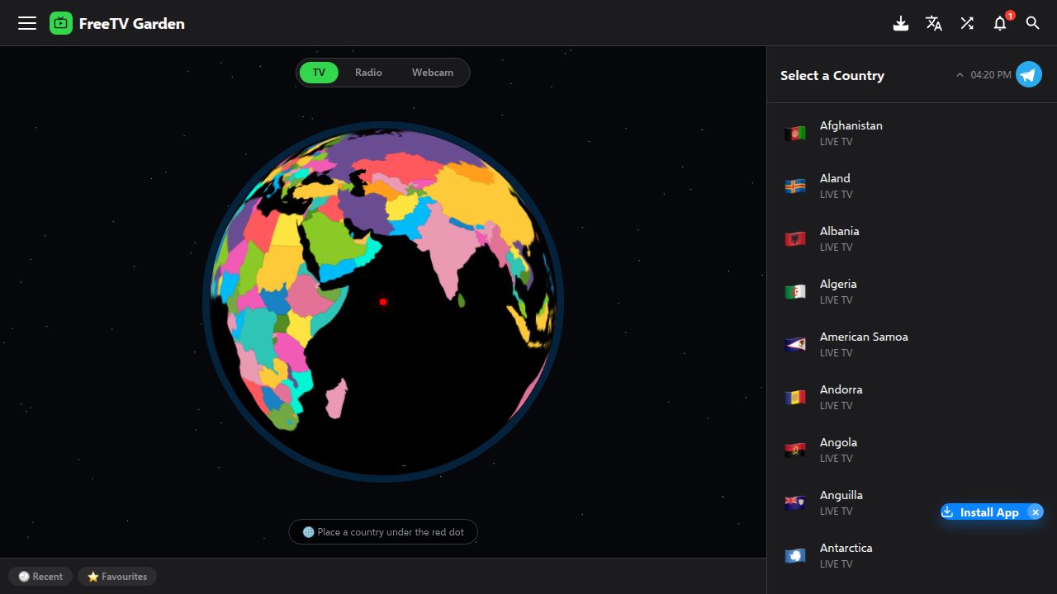Click the Algeria flag icon

[x=795, y=291]
